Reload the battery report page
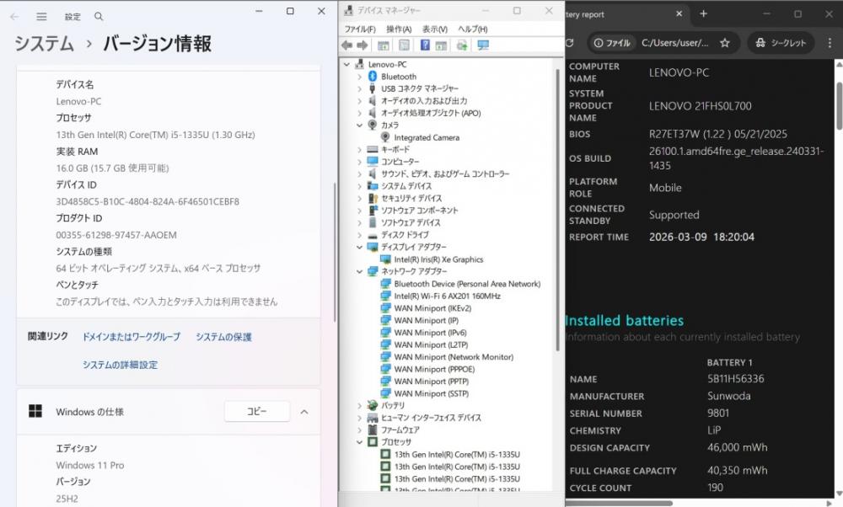 pyautogui.click(x=570, y=43)
